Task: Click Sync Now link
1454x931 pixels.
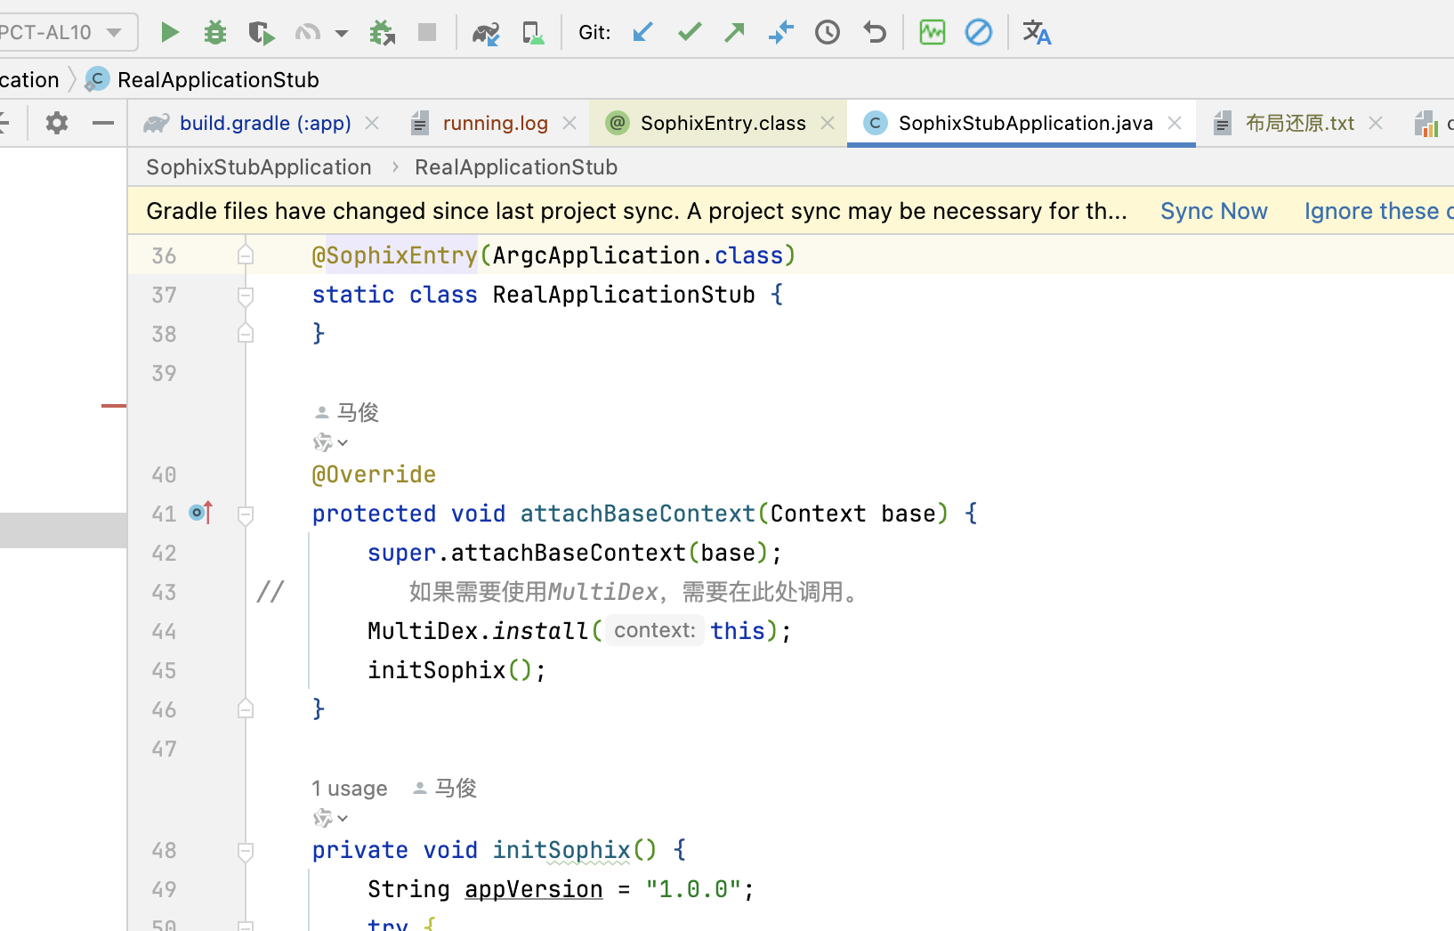Action: click(1214, 211)
